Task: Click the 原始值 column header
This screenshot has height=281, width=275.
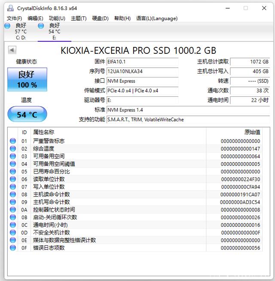Action: click(x=234, y=132)
